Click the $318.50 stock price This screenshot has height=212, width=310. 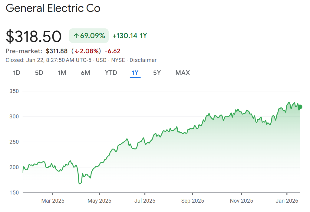34,37
